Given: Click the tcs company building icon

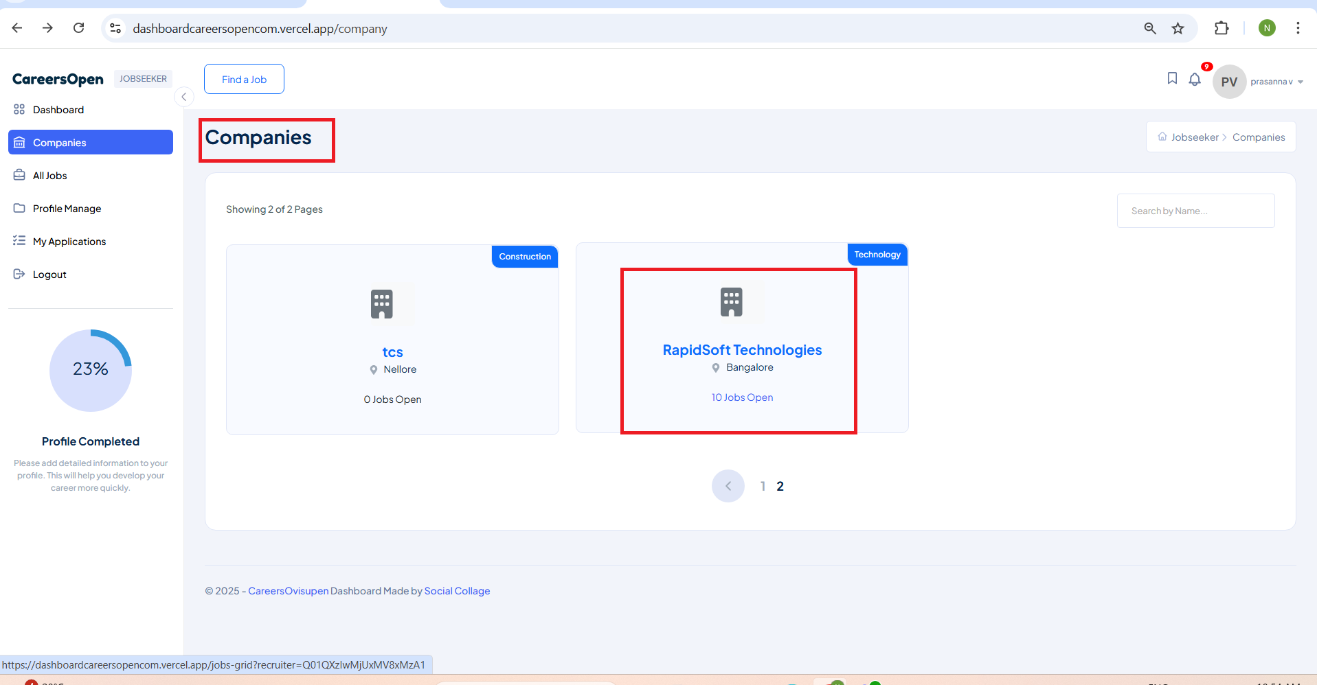Looking at the screenshot, I should click(x=382, y=304).
